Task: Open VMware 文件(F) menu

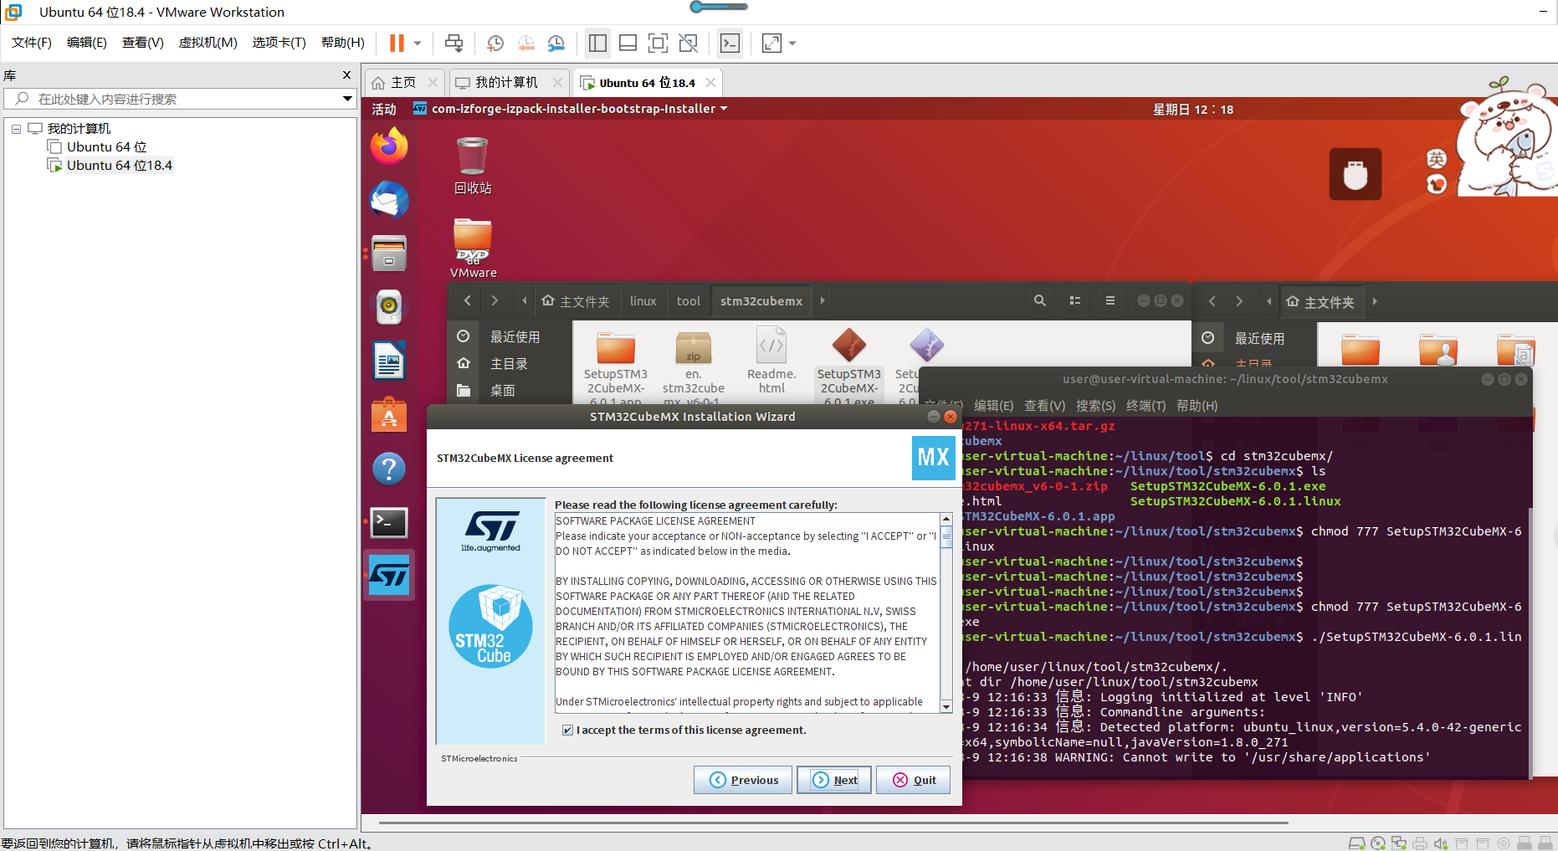Action: 32,43
